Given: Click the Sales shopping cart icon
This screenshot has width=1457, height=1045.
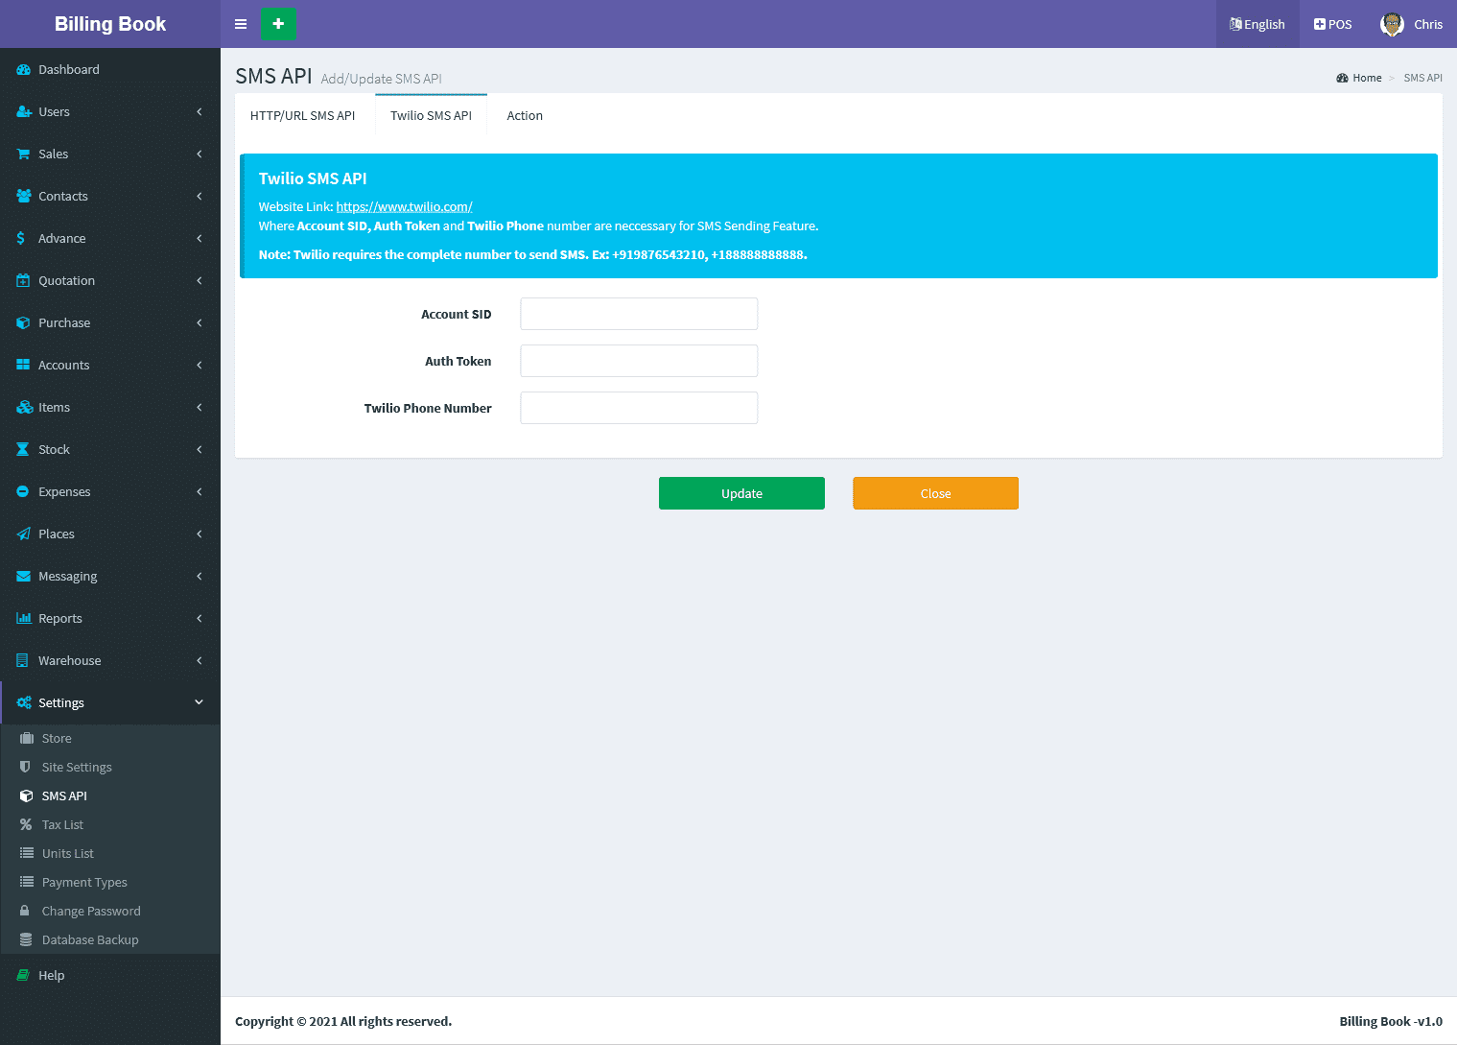Looking at the screenshot, I should (x=24, y=154).
